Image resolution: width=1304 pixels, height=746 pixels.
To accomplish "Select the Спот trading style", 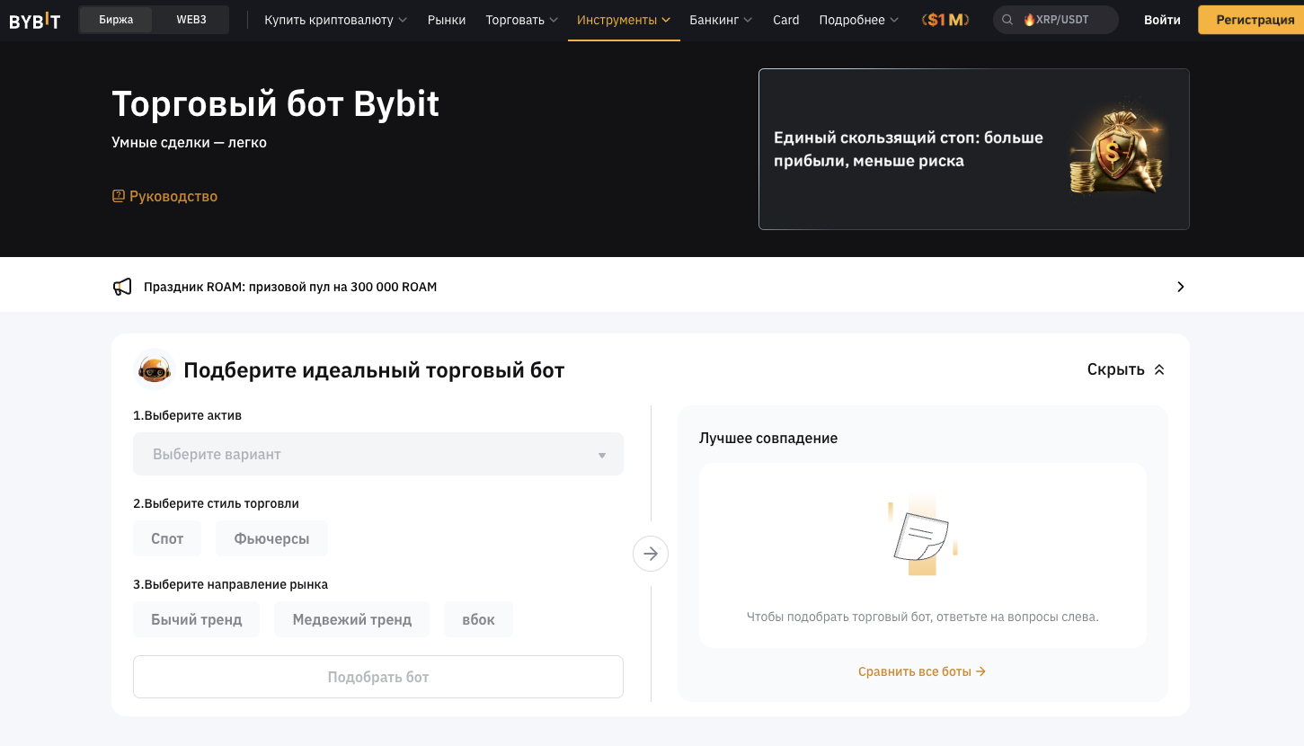I will click(x=167, y=538).
